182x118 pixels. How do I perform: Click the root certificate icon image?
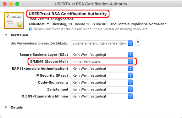[x=14, y=21]
